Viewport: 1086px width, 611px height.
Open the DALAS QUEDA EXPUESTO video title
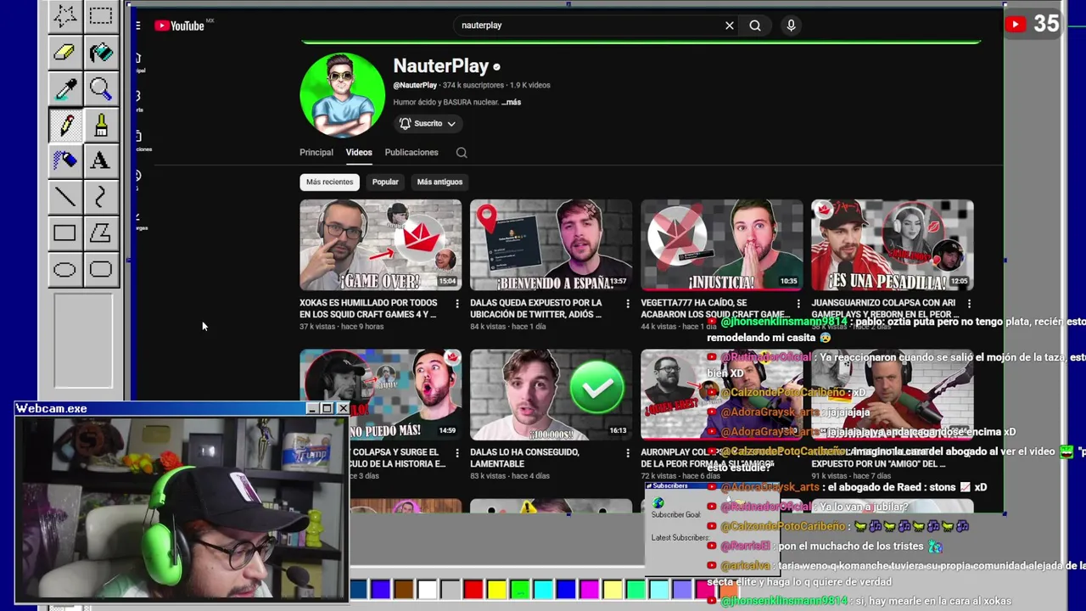(536, 309)
